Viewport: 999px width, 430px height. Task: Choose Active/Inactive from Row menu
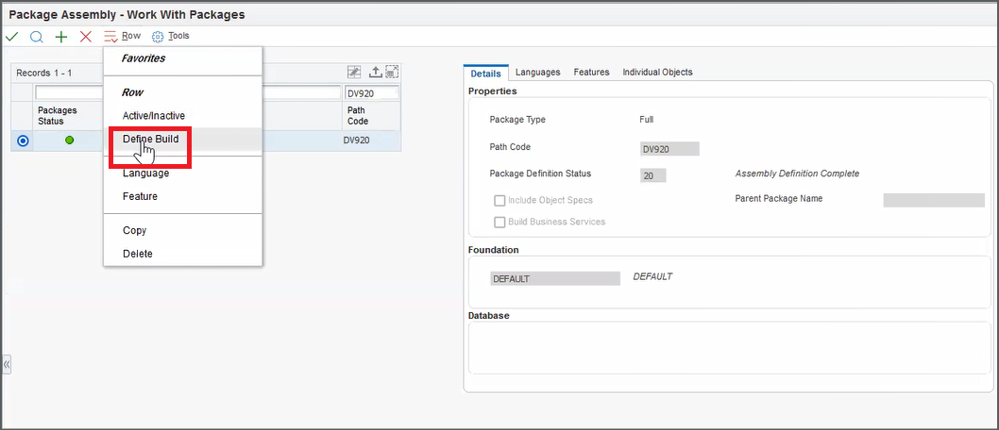(154, 116)
